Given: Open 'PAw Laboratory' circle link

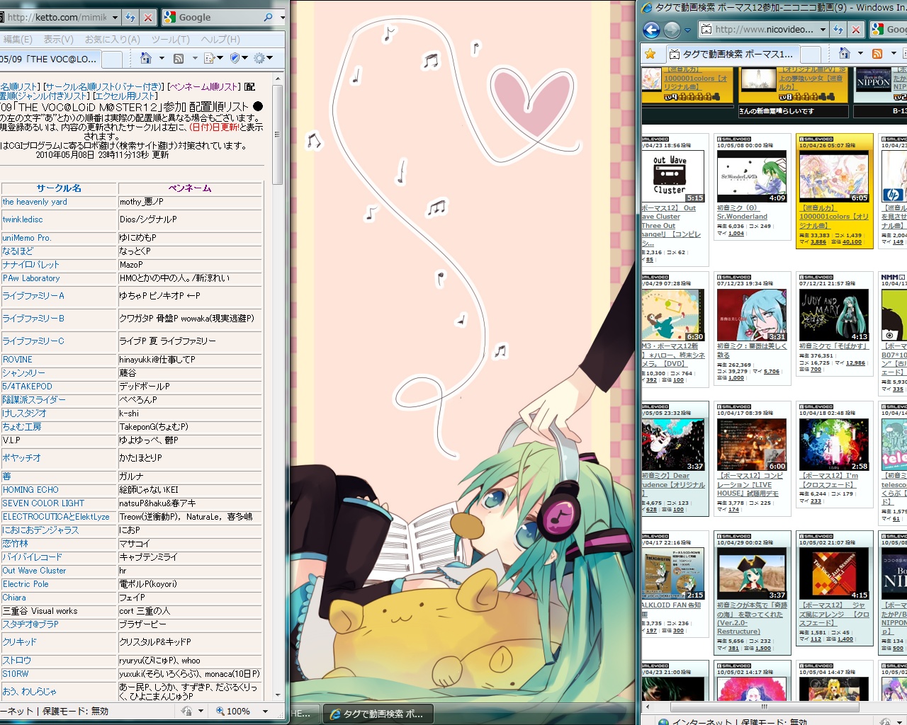Looking at the screenshot, I should point(31,278).
